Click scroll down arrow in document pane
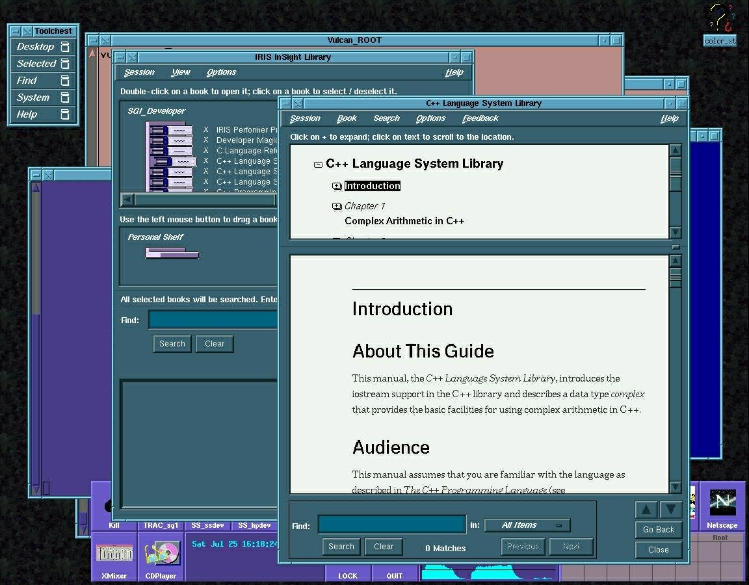 point(676,487)
